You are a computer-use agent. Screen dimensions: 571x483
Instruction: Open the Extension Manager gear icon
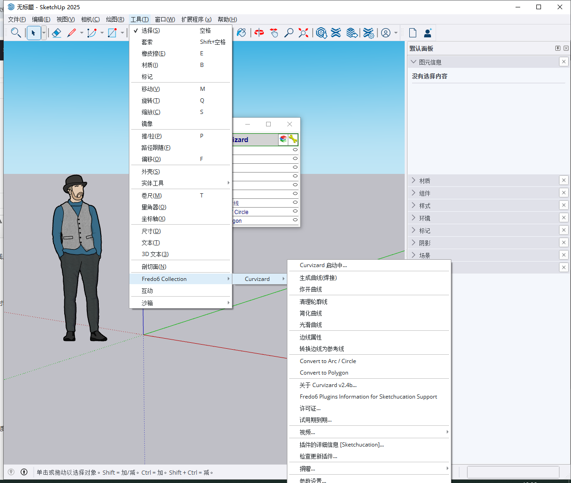click(x=369, y=33)
